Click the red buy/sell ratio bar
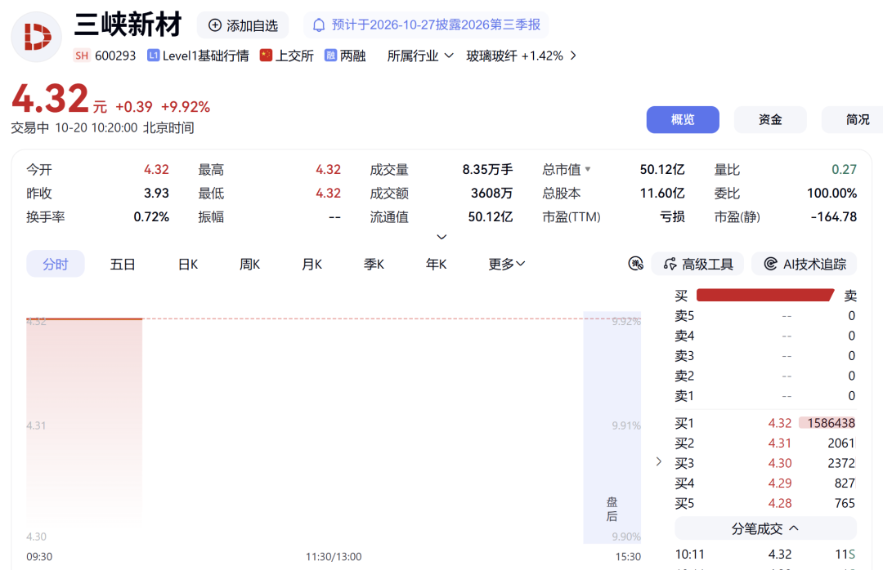 [765, 295]
